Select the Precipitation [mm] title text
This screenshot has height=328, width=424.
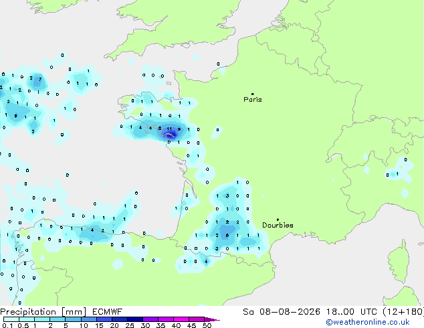click(43, 312)
